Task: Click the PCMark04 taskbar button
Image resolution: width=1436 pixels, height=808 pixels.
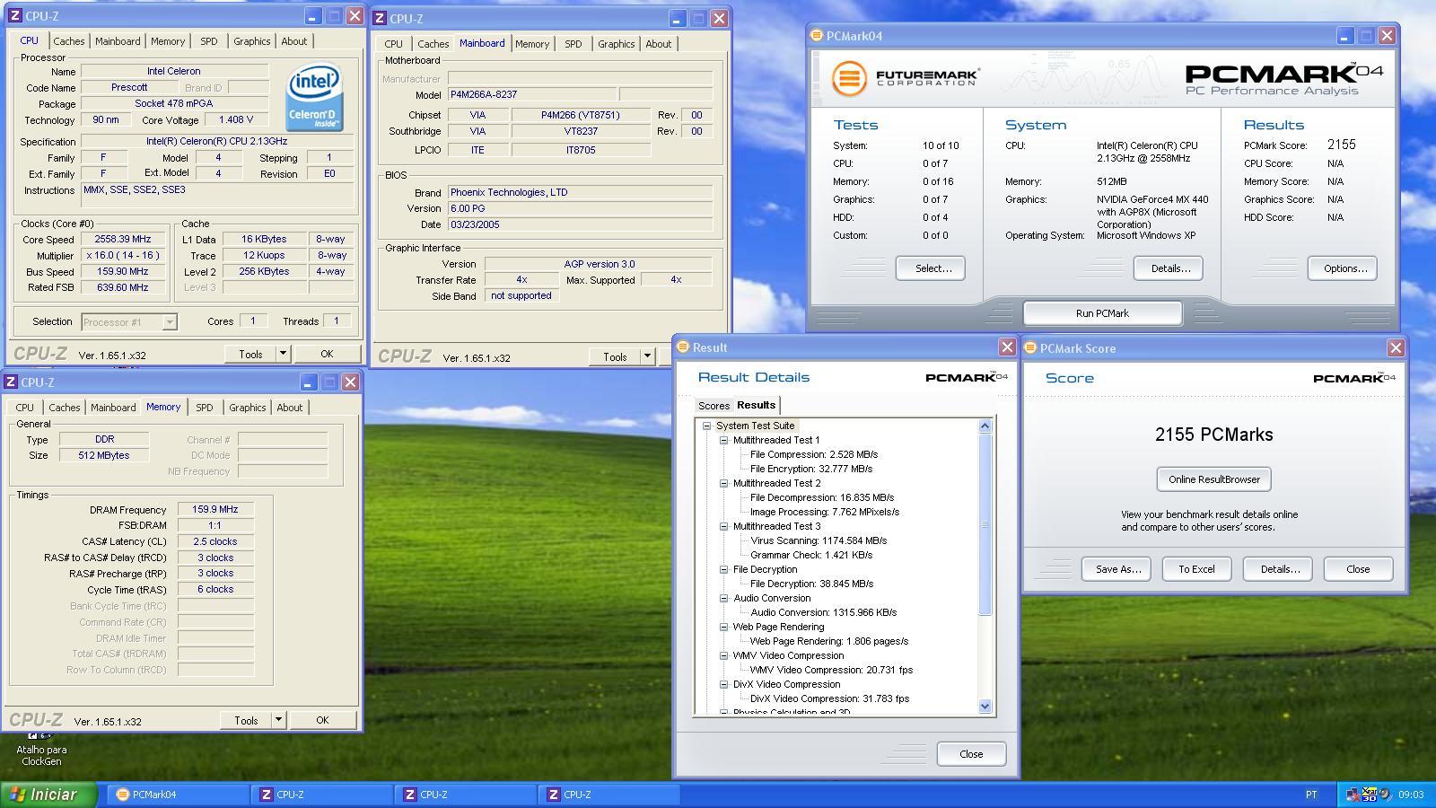Action: [x=179, y=795]
